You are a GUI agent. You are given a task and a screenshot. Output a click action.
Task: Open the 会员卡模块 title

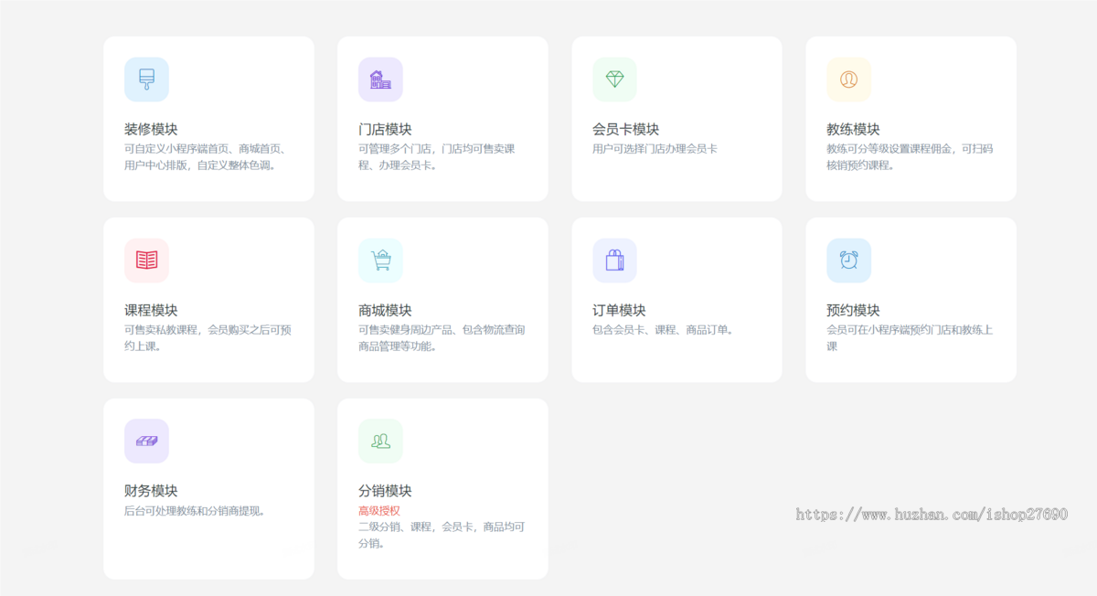(x=625, y=130)
